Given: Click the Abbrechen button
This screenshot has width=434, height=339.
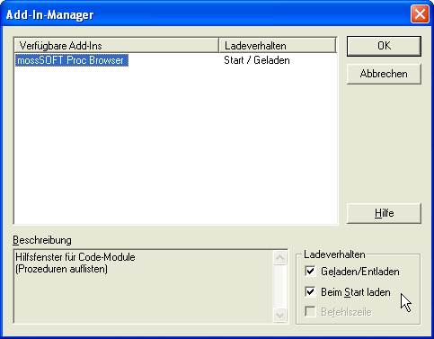Looking at the screenshot, I should point(384,74).
